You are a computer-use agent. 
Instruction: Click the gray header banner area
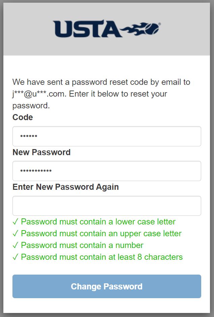coord(107,29)
